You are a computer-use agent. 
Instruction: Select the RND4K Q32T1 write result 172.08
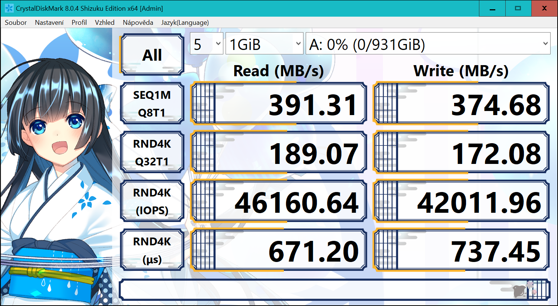pos(461,152)
